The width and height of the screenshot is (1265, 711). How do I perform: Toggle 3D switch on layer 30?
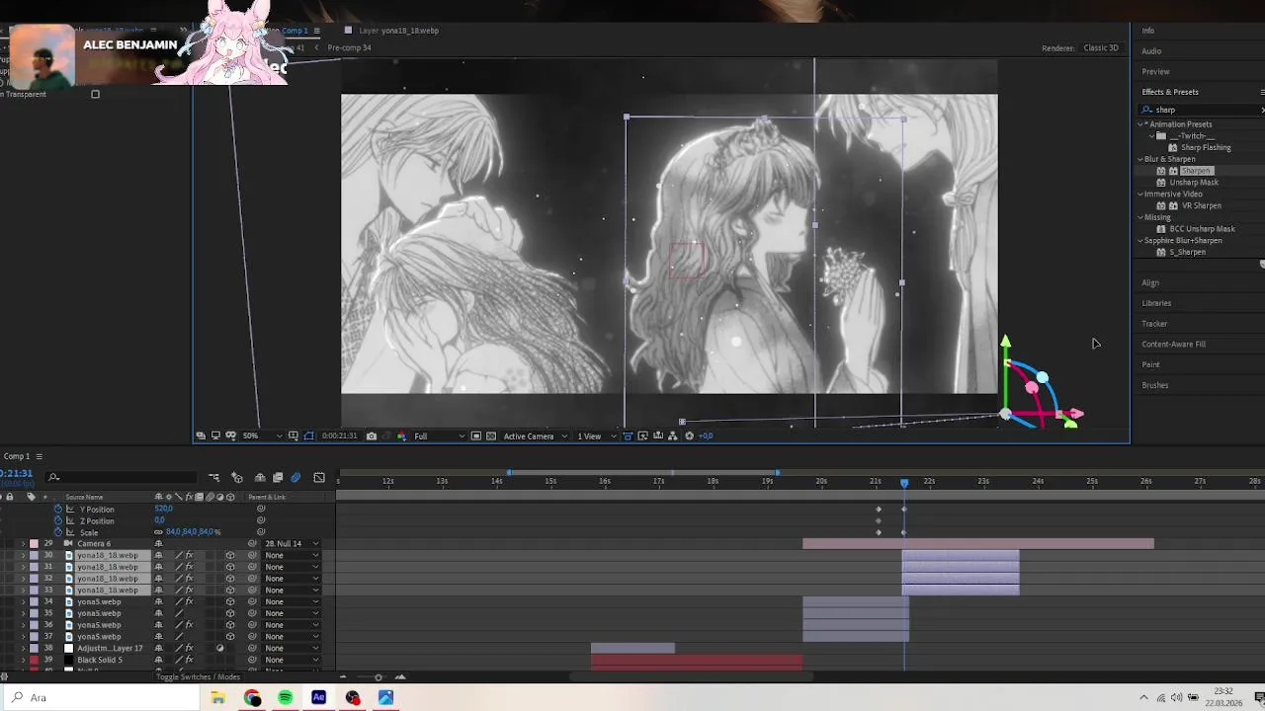[x=230, y=556]
